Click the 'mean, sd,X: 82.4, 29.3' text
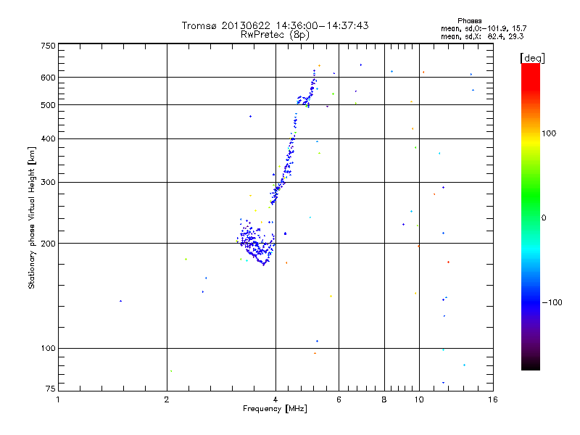Image resolution: width=580 pixels, height=435 pixels. coord(482,36)
